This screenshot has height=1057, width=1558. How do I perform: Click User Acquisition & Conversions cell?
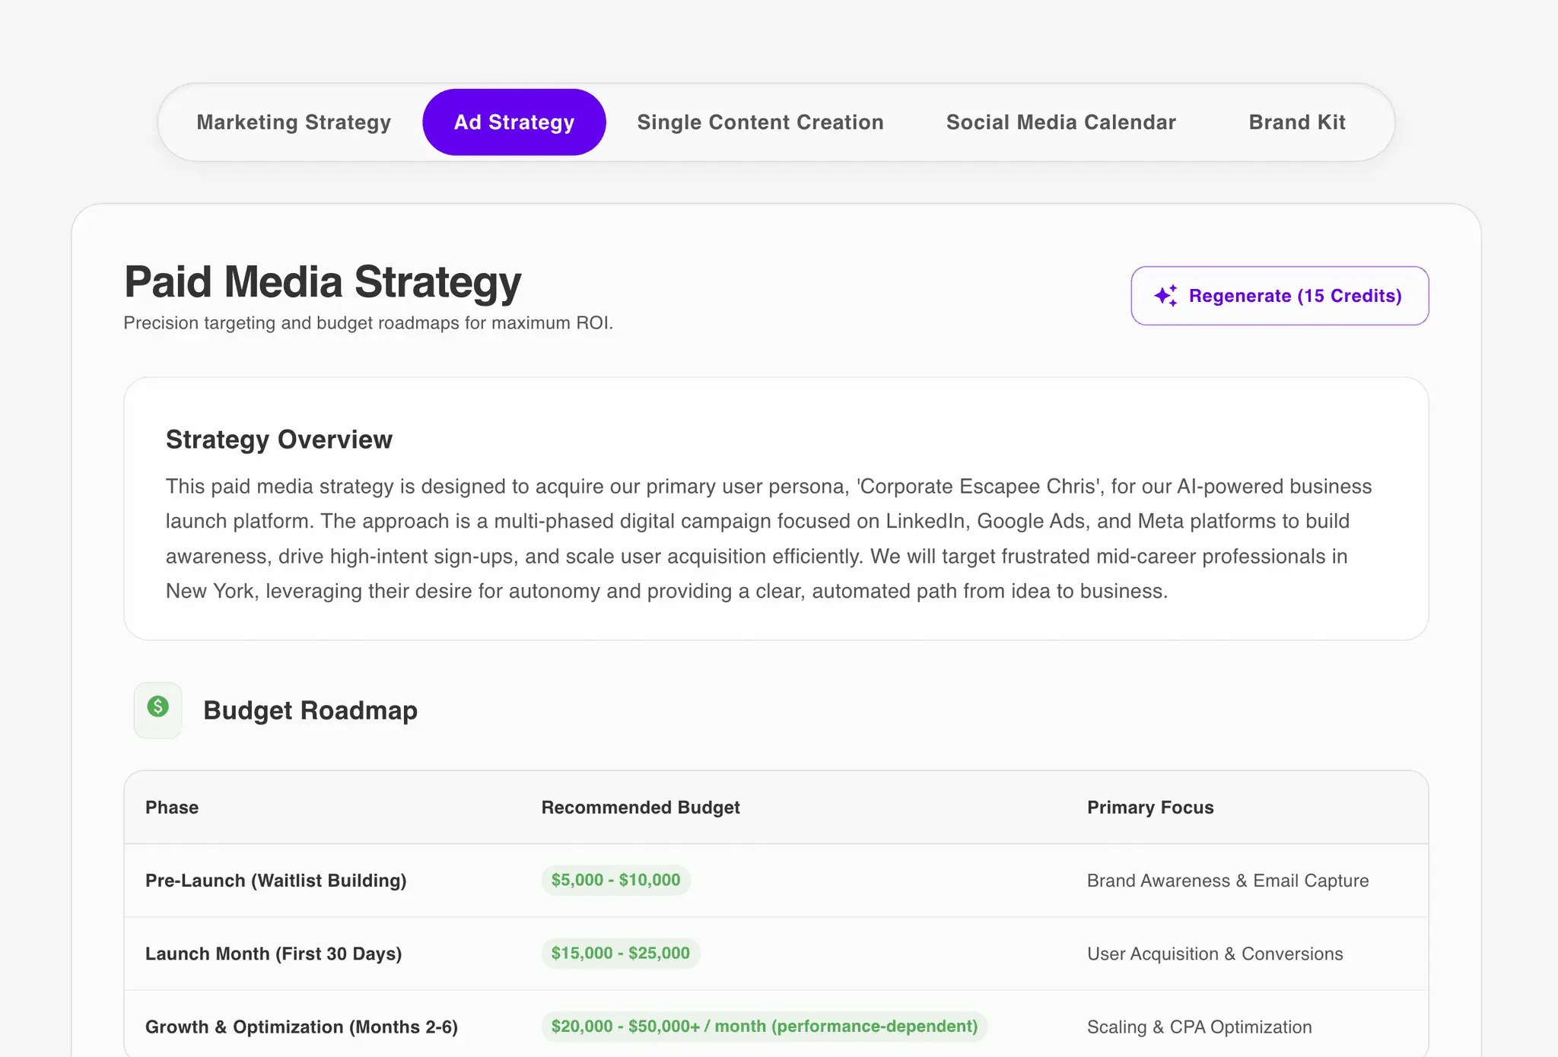point(1215,954)
